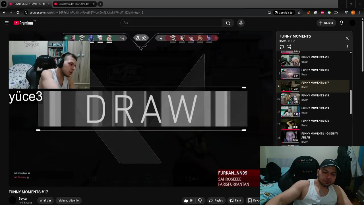
Task: Open the Beyter channel name link
Action: [x=23, y=198]
